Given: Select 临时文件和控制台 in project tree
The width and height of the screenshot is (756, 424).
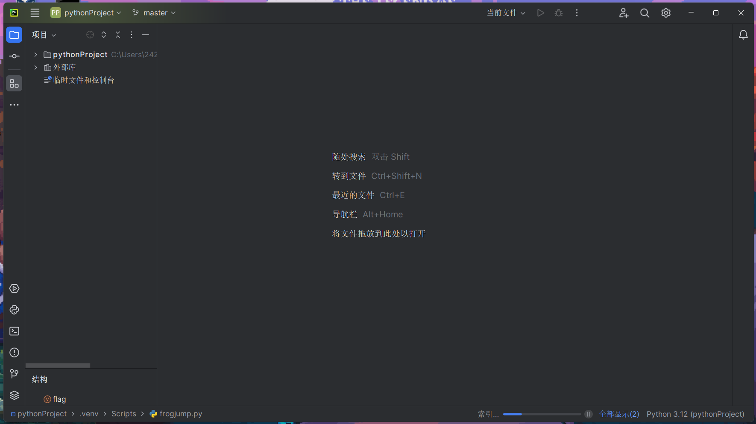Looking at the screenshot, I should [84, 80].
